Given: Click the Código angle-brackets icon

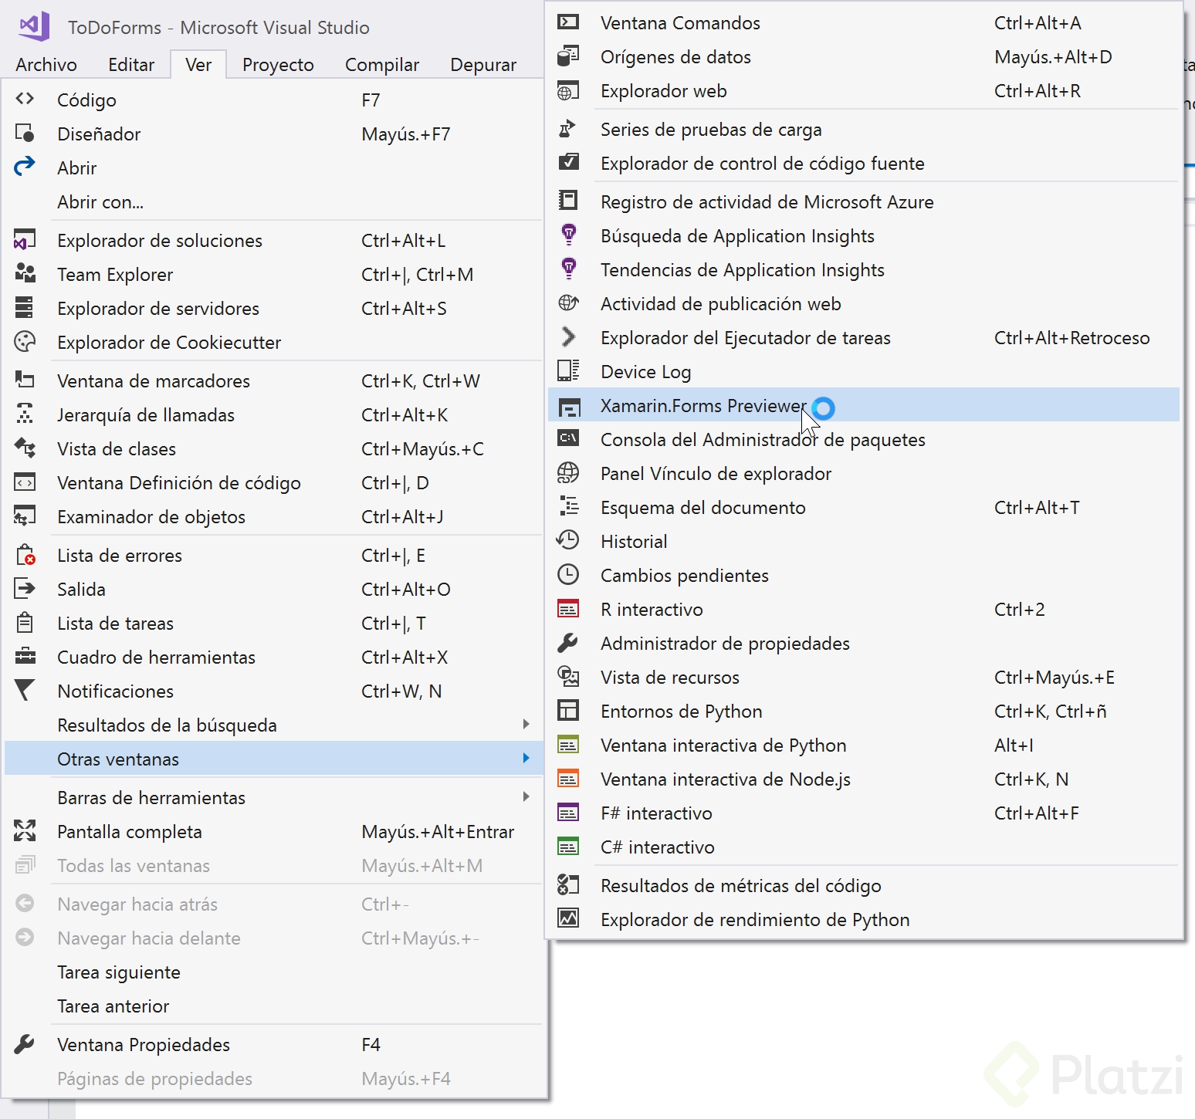Looking at the screenshot, I should coord(25,99).
